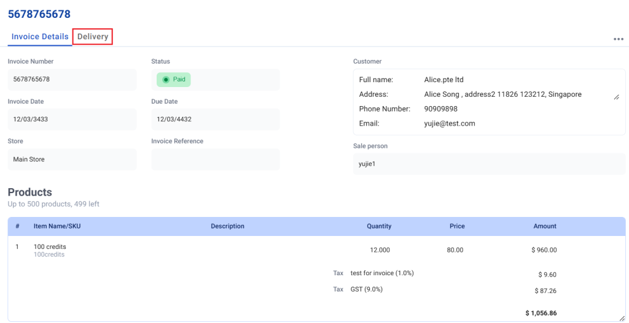Click the Quantity column header
Screen dimensions: 629x323
(x=379, y=226)
